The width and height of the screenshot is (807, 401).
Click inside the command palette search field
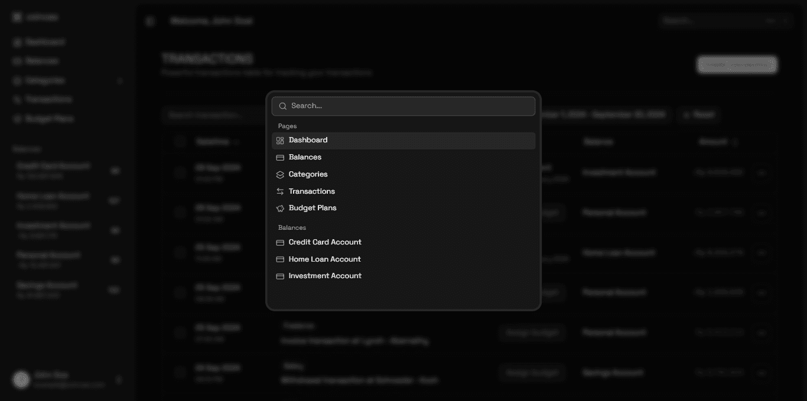point(403,106)
